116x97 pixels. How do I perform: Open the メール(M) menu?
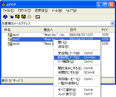[57, 11]
